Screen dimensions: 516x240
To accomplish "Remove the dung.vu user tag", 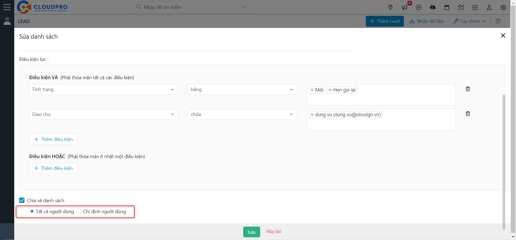I will [312, 115].
